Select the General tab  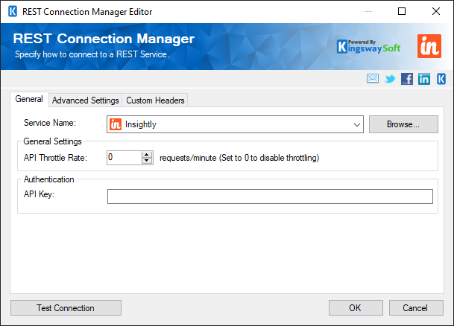(29, 99)
